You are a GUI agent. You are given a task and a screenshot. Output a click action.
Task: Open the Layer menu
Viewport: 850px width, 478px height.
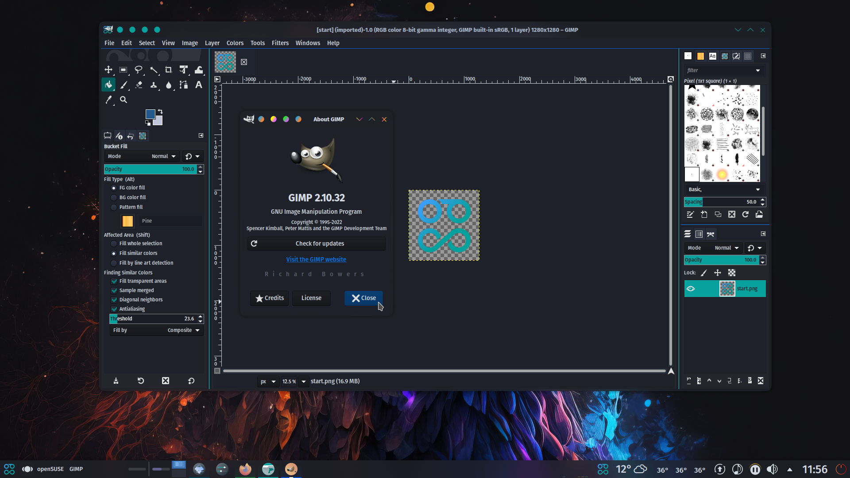pyautogui.click(x=212, y=43)
